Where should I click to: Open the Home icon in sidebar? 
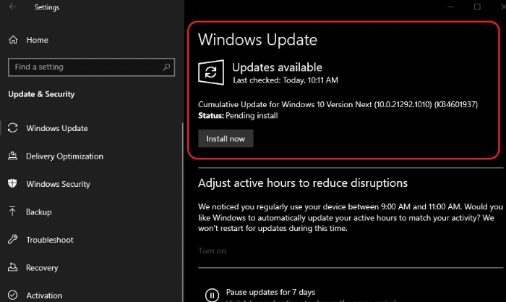click(x=13, y=40)
